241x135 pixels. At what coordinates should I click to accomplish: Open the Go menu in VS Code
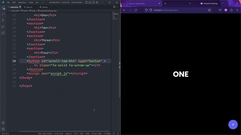pyautogui.click(x=37, y=3)
